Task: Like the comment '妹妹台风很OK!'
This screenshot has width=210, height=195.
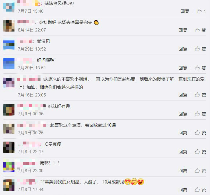Action: (201, 11)
